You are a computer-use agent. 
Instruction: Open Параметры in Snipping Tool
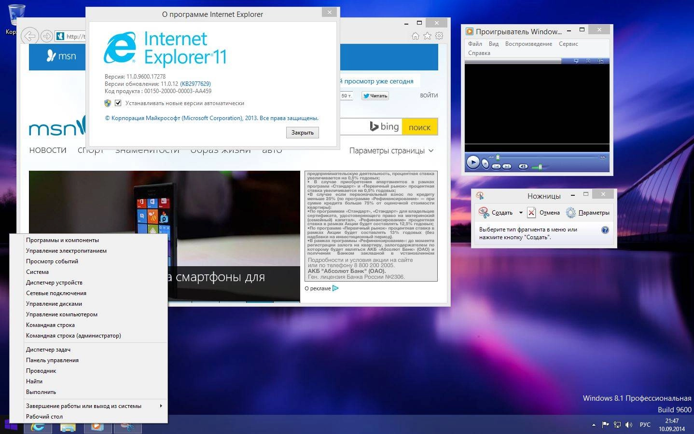coord(588,213)
